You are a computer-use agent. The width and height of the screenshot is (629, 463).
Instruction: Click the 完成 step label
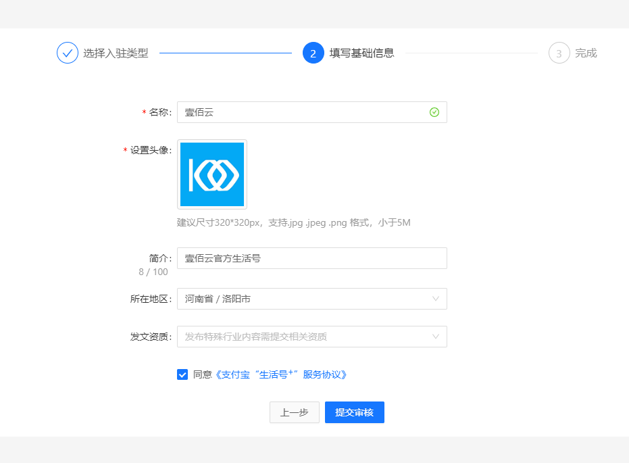click(586, 53)
